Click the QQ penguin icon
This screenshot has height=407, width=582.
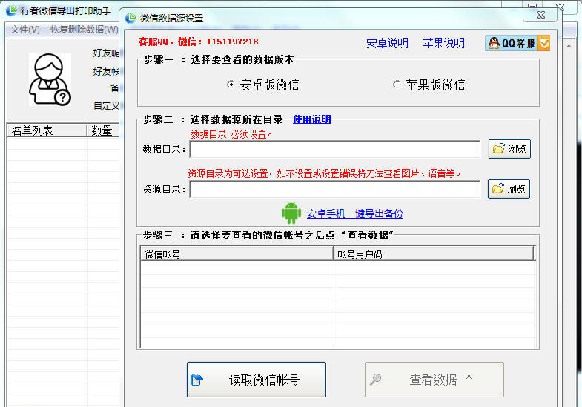(494, 43)
